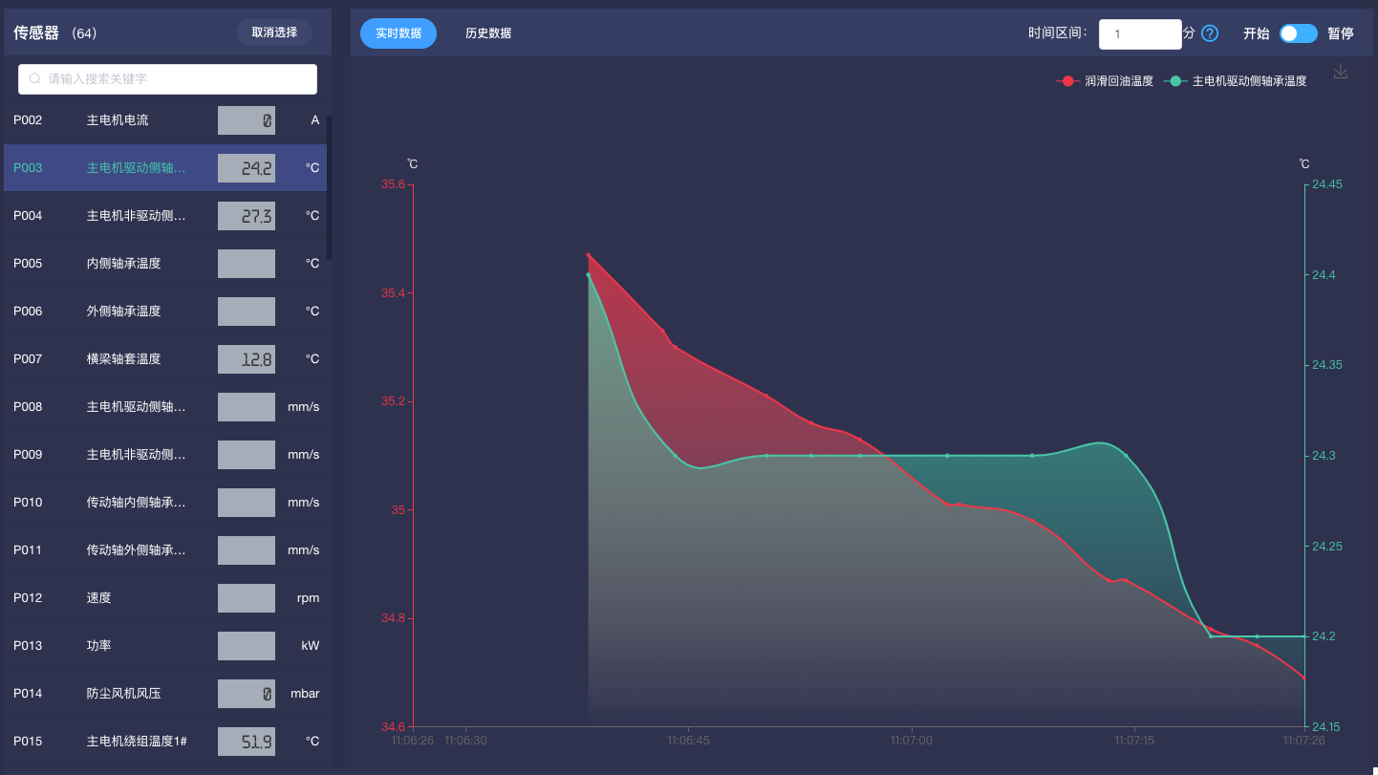This screenshot has width=1378, height=775.
Task: Toggle 润滑回油温度 legend series
Action: [1106, 81]
